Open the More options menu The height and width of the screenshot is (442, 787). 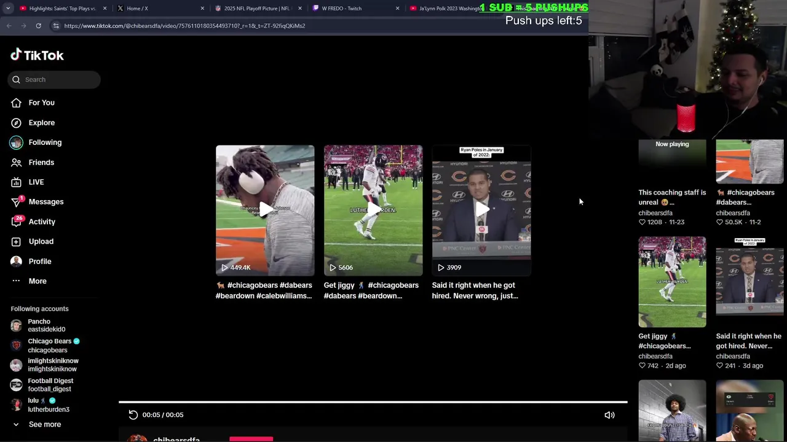coord(38,281)
